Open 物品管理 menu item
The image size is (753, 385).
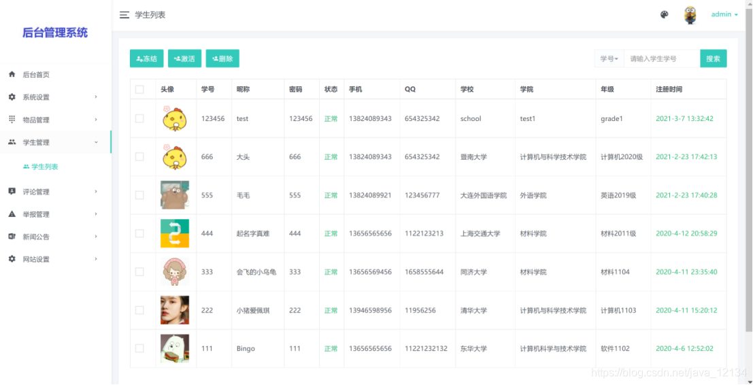[x=56, y=120]
